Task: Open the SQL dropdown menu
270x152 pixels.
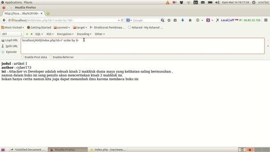Action: point(39,34)
